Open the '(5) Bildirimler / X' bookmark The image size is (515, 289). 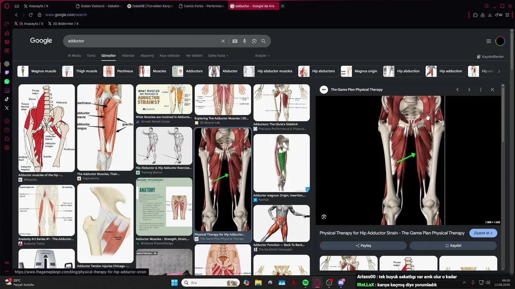[x=63, y=24]
